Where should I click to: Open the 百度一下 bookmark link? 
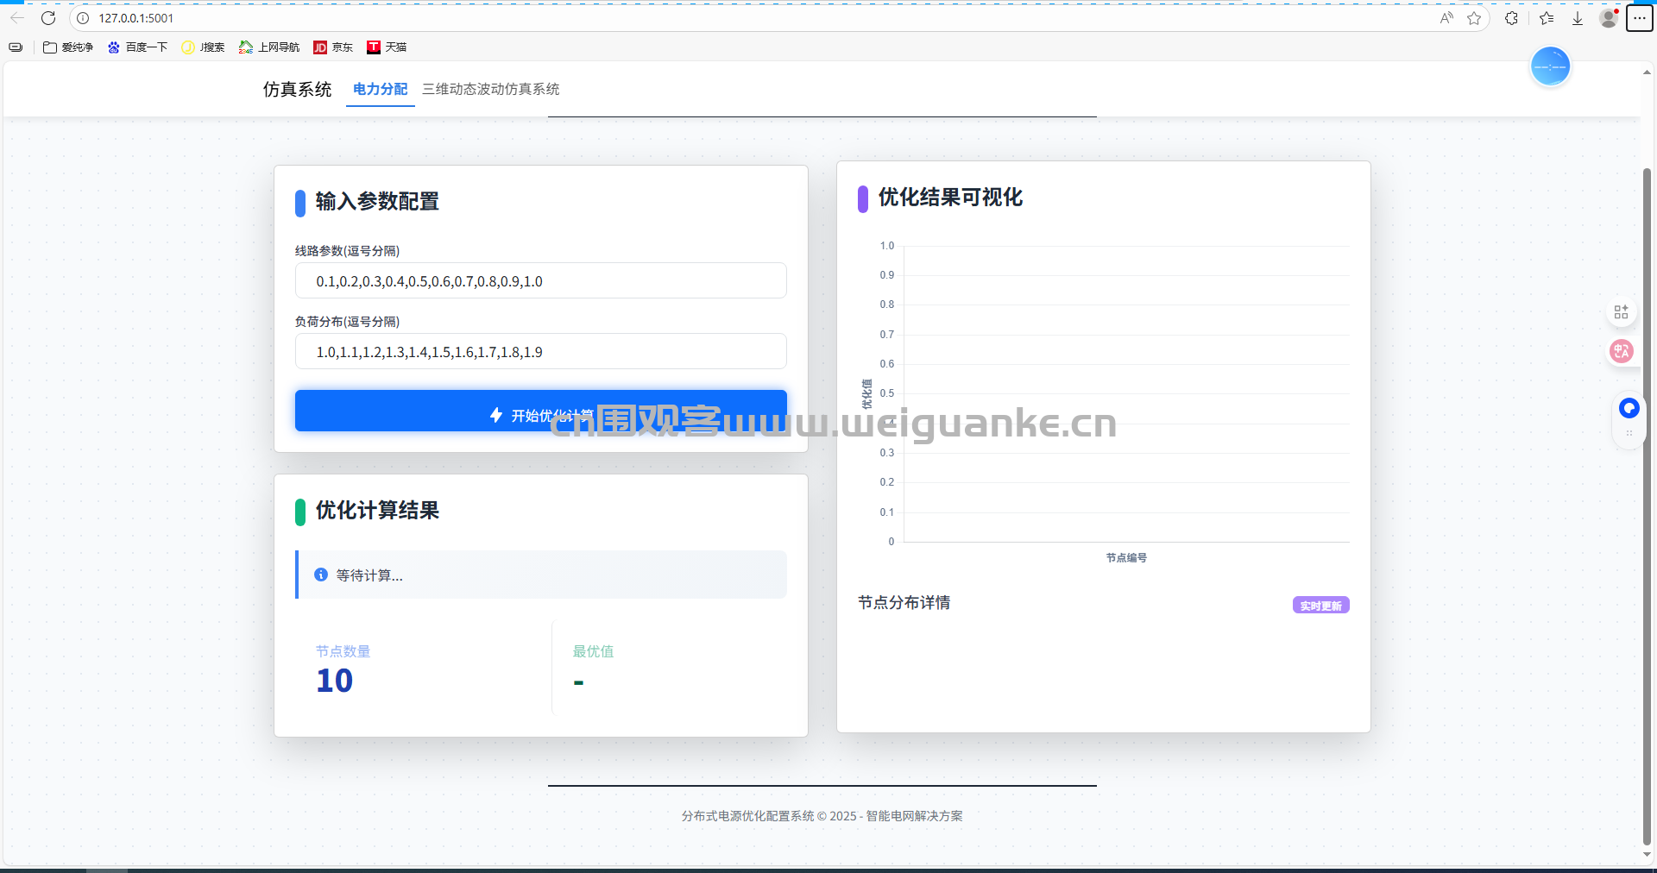(137, 47)
